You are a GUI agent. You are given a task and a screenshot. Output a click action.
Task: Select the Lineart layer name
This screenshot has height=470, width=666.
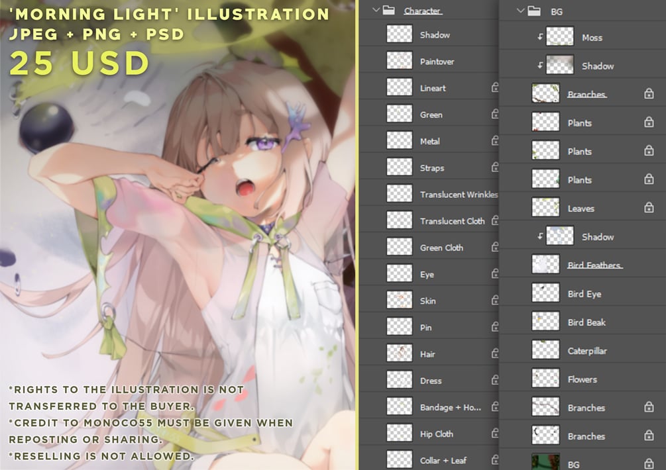(x=433, y=88)
